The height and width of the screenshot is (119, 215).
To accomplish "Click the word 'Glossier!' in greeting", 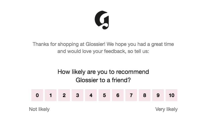I will point(95,44).
